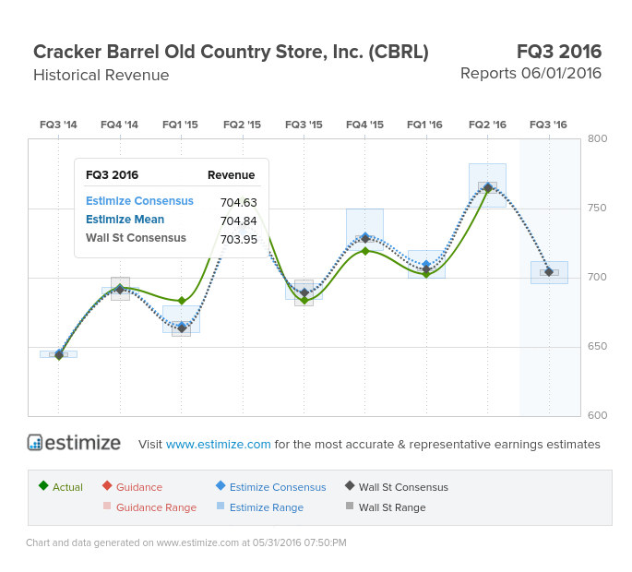Viewport: 632px width, 572px height.
Task: Select the FQ1 '16 axis label
Action: (x=424, y=125)
